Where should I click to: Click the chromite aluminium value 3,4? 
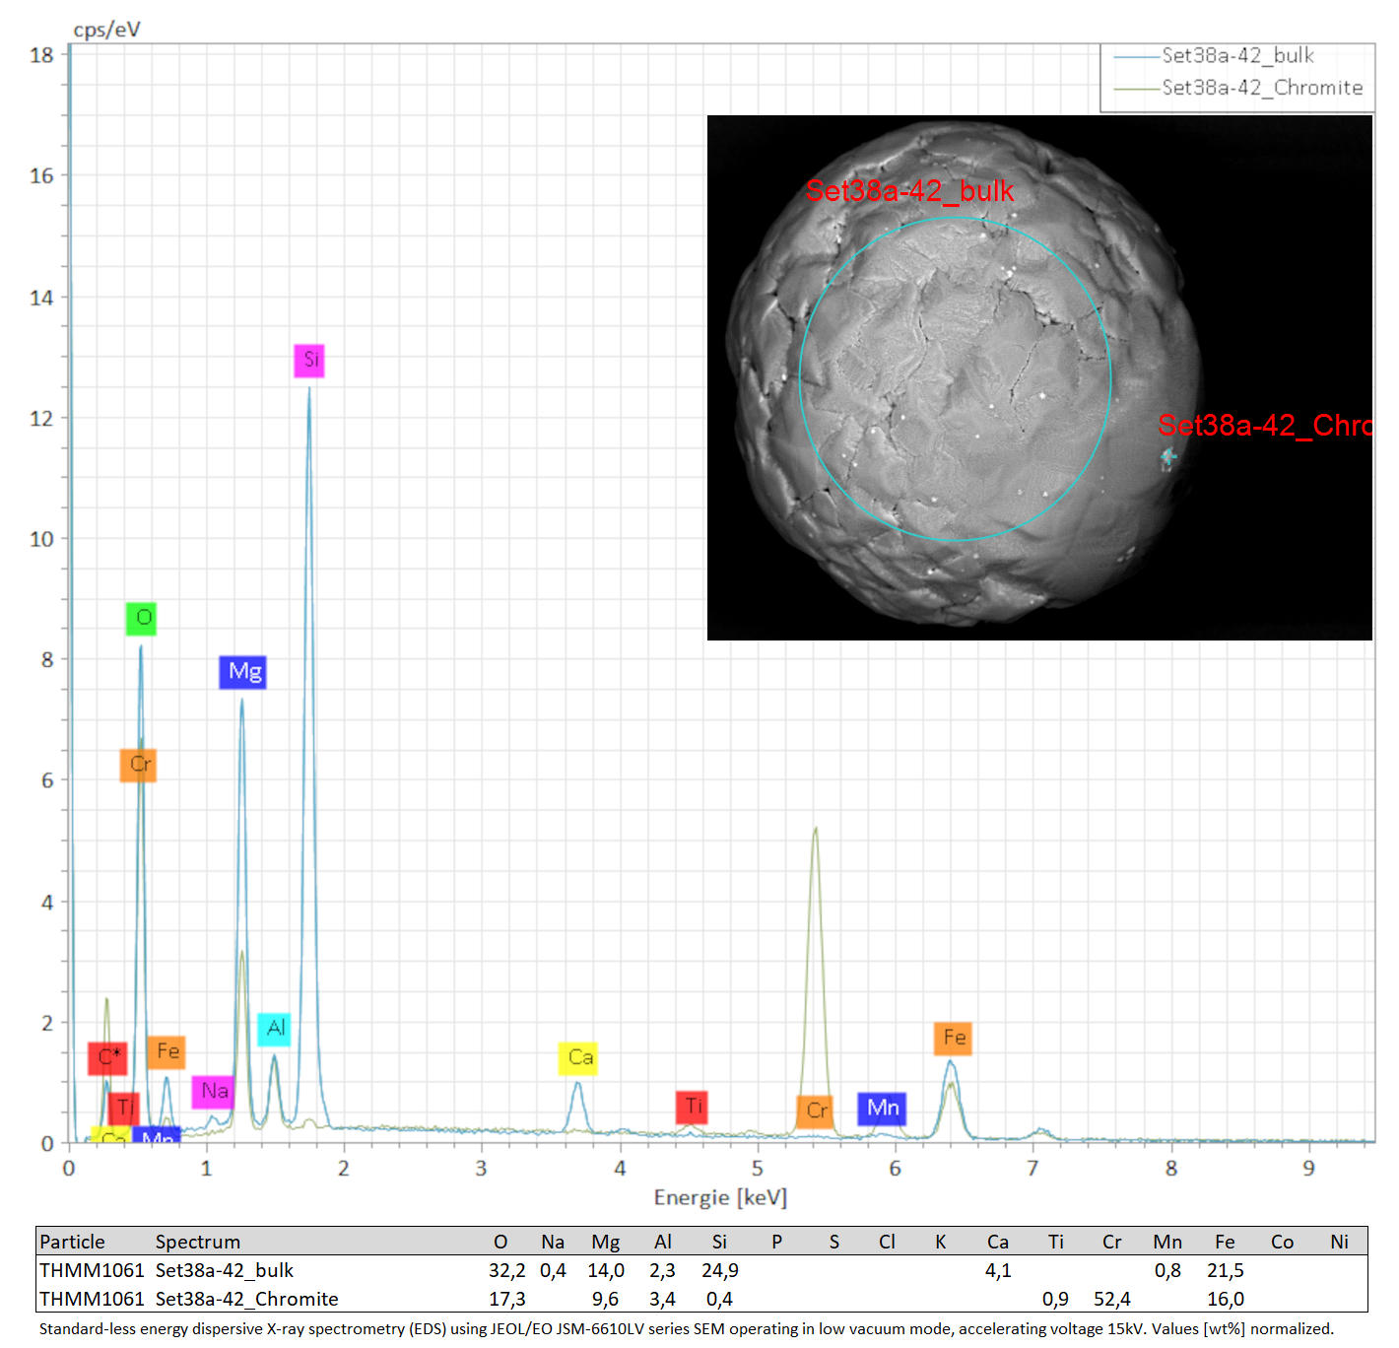pyautogui.click(x=662, y=1300)
